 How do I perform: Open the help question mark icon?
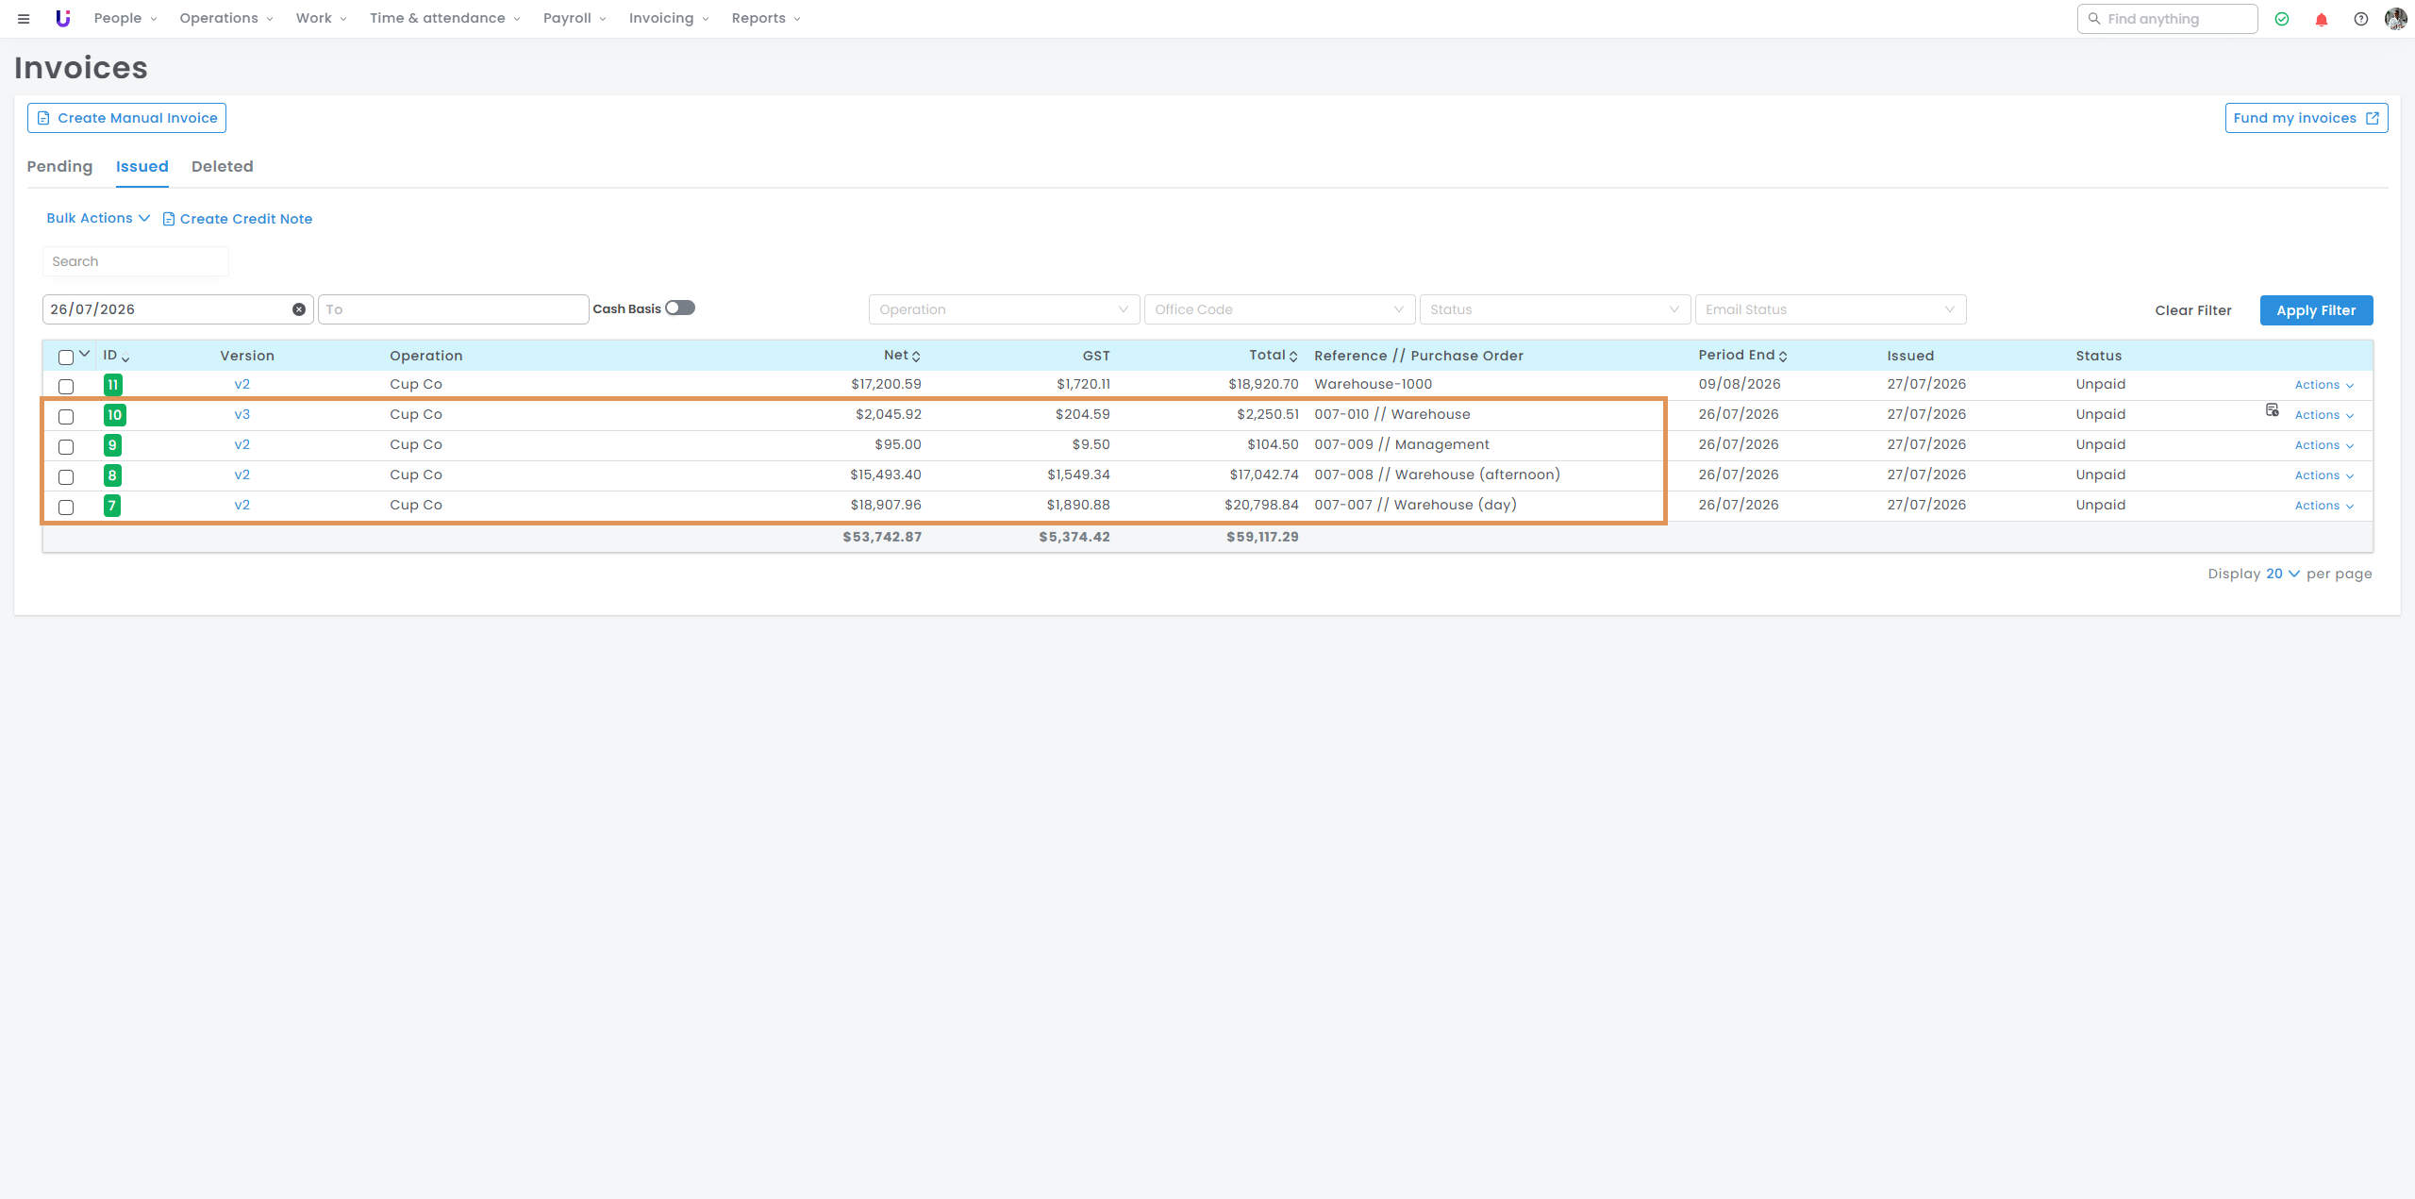click(x=2361, y=19)
